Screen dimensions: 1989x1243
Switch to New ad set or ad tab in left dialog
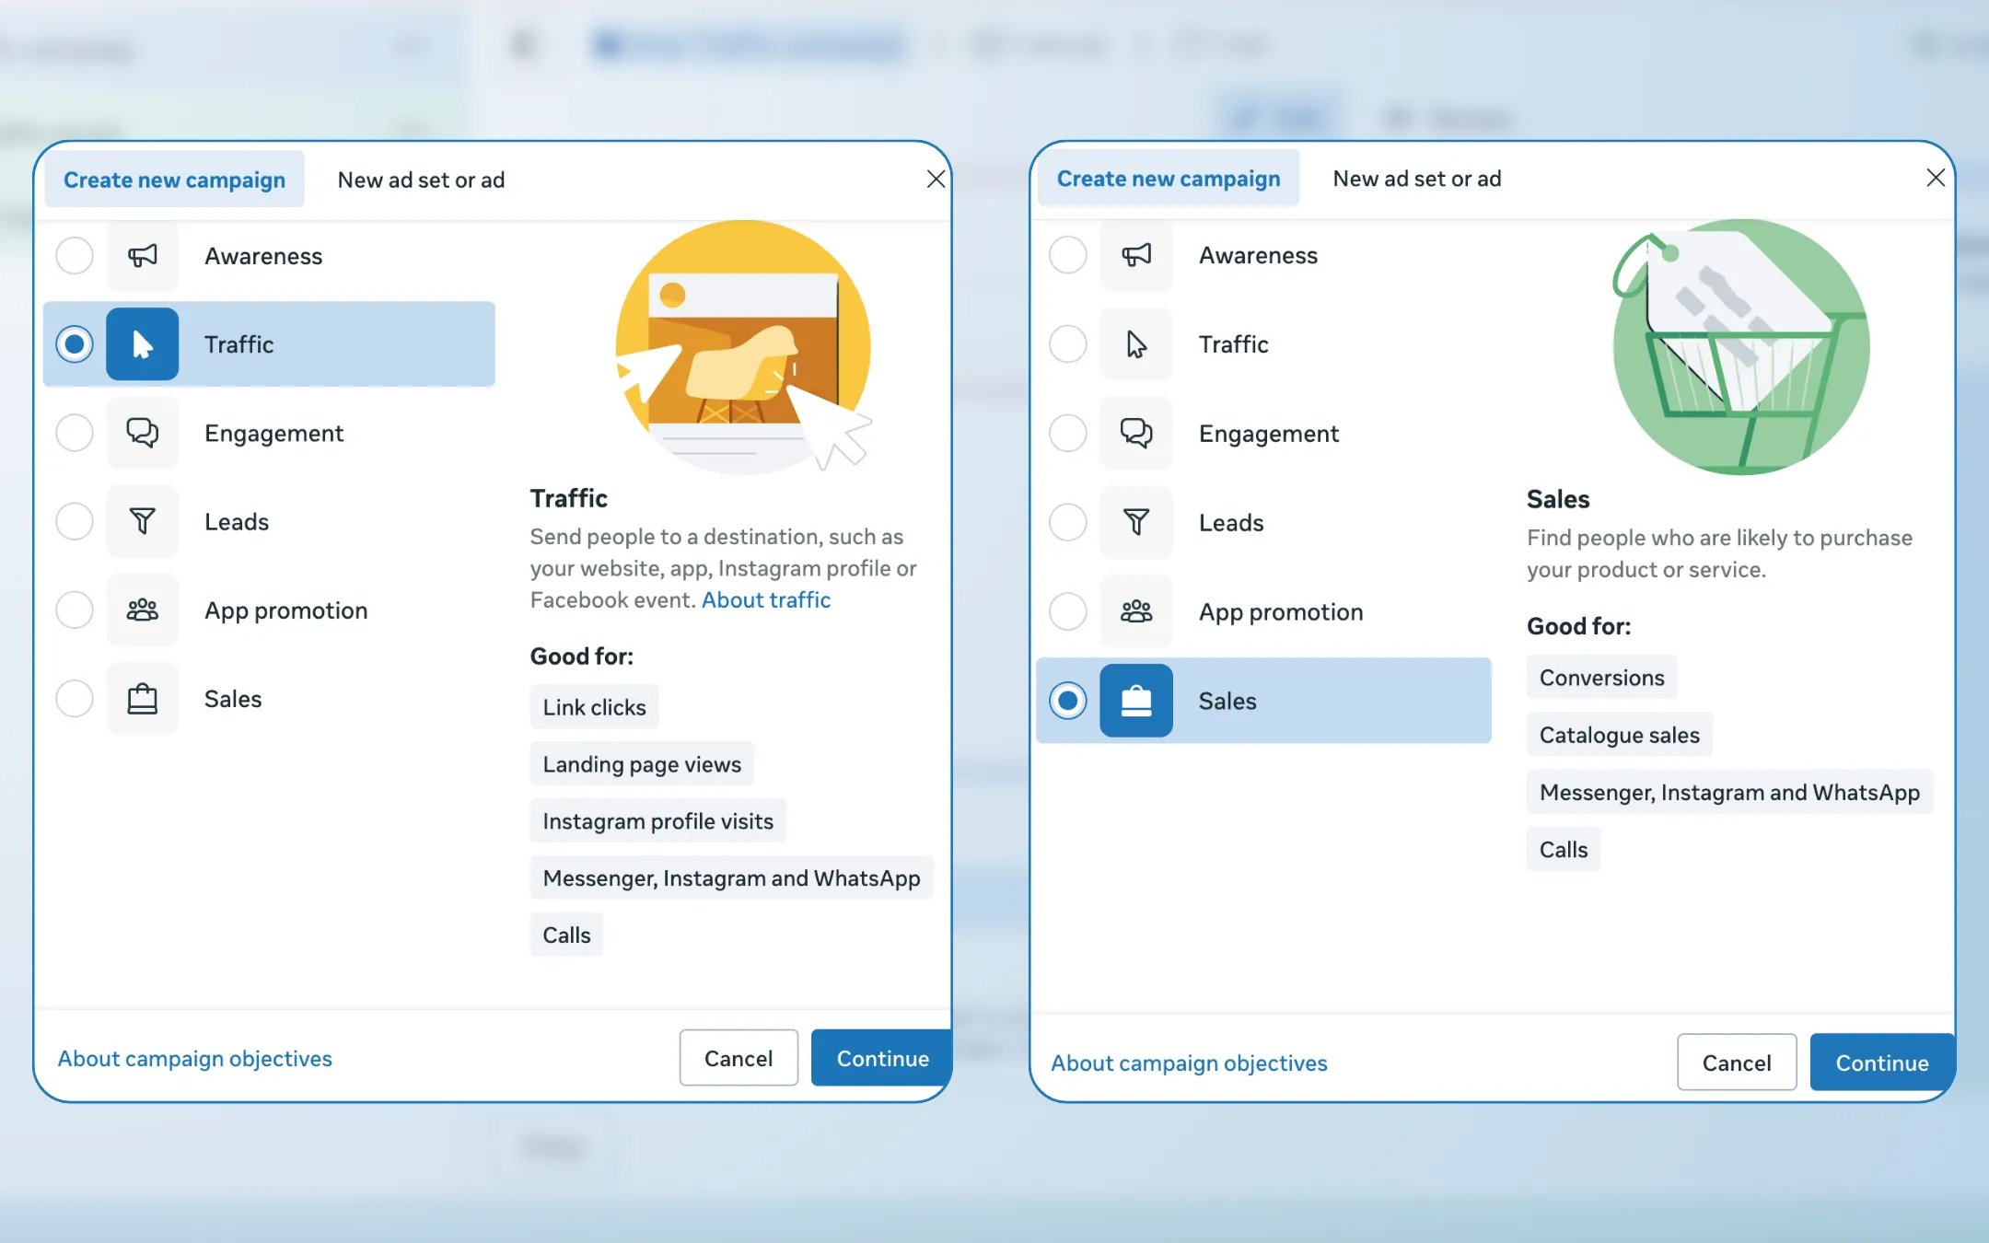point(421,180)
